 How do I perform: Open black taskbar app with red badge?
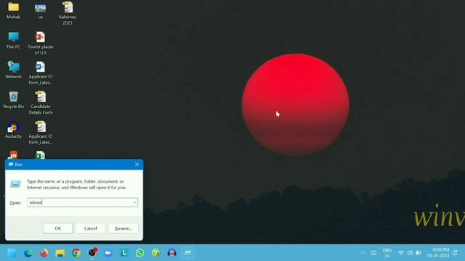click(x=92, y=252)
